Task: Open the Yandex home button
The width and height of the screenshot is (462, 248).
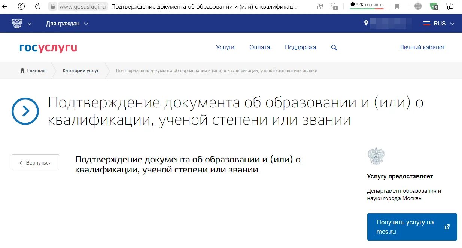Action: [21, 6]
